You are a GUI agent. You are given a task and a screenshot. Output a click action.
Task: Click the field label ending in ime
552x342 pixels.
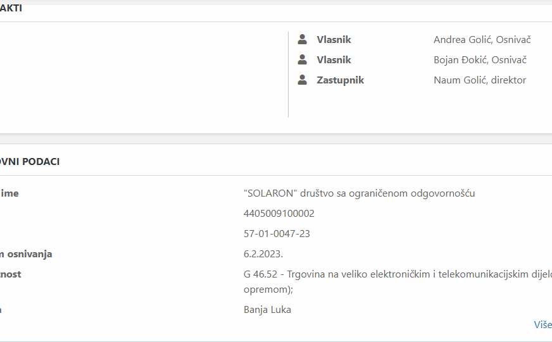[x=9, y=193]
